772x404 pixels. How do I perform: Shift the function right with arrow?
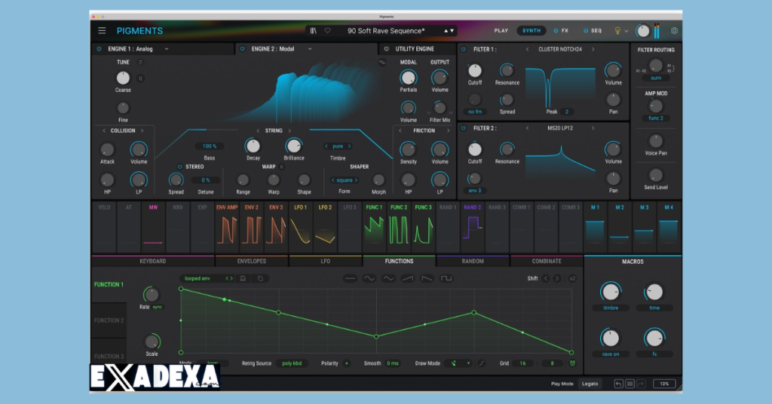557,279
